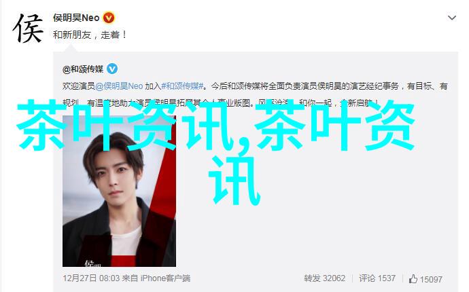Enlarge the actor portrait photo
This screenshot has height=292, width=469.
(119, 191)
